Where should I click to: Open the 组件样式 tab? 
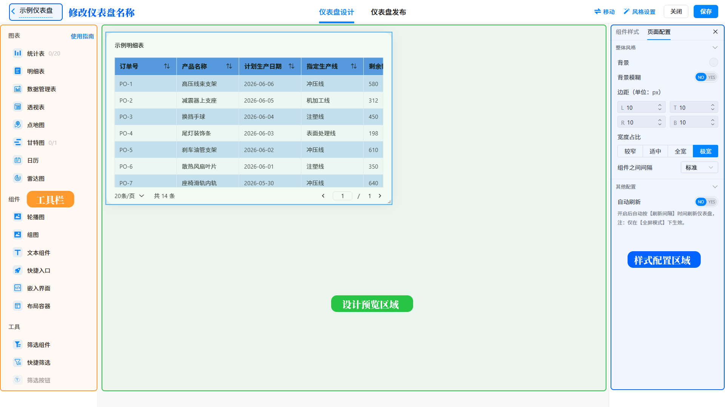(x=627, y=32)
